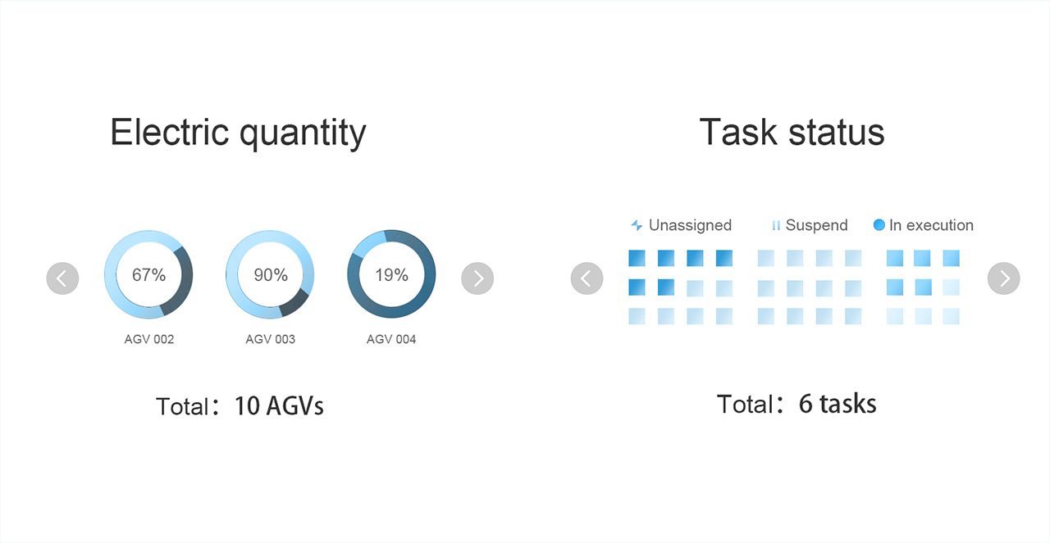Click the Total 6 tasks text
1050x543 pixels.
[797, 404]
